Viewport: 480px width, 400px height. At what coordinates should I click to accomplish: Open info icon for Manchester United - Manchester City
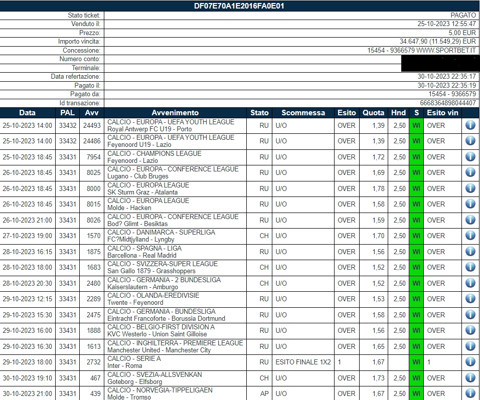[470, 346]
